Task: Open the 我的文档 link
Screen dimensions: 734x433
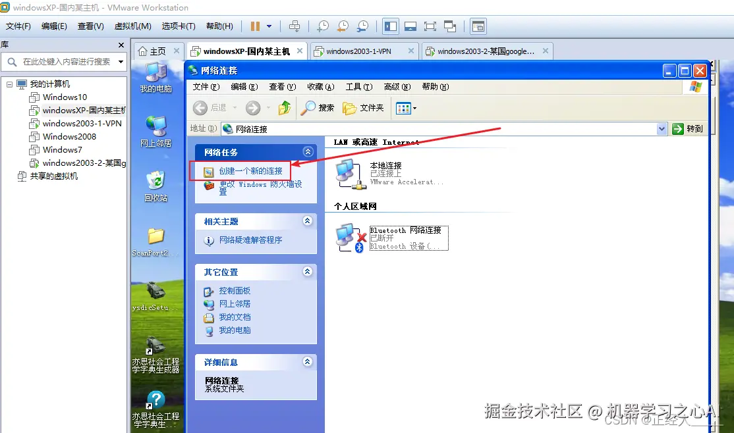Action: pos(235,317)
